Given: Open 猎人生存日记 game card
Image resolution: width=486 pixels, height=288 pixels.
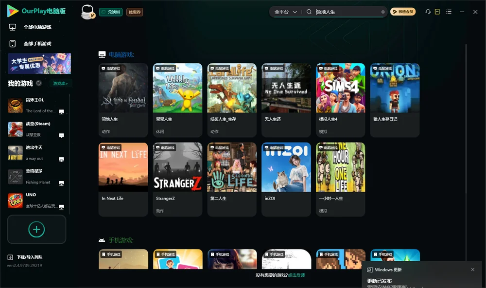Looking at the screenshot, I should 395,100.
